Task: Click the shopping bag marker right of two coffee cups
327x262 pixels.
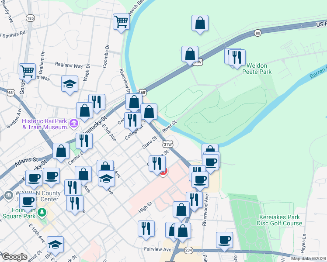Action: point(83,174)
